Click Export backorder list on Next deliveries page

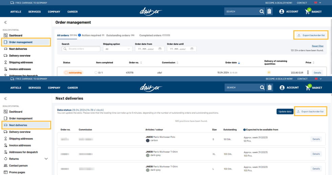point(311,111)
